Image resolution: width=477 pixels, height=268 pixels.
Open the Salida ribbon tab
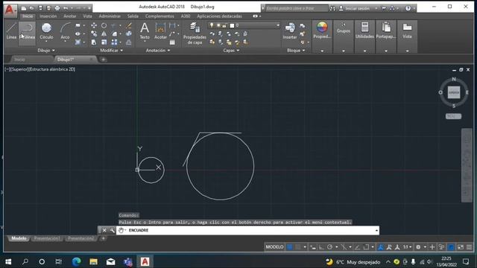click(x=133, y=16)
